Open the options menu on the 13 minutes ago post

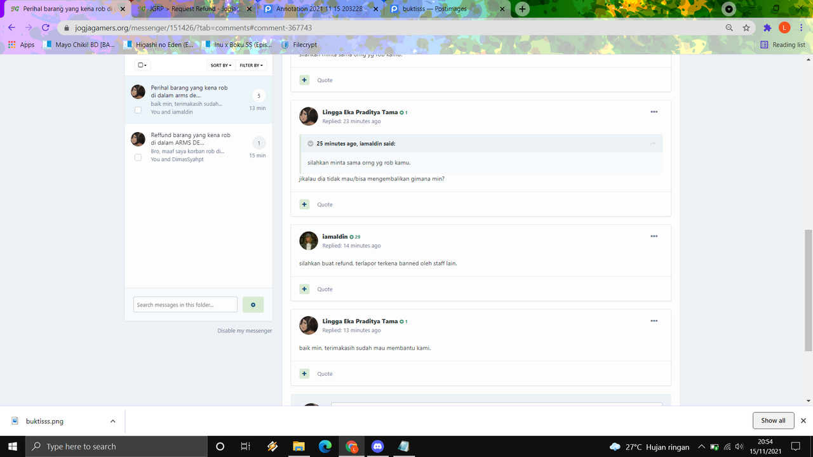tap(654, 321)
